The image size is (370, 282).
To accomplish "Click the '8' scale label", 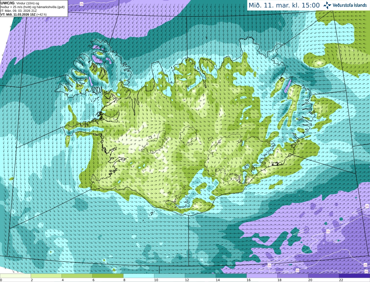I will pos(124,280).
